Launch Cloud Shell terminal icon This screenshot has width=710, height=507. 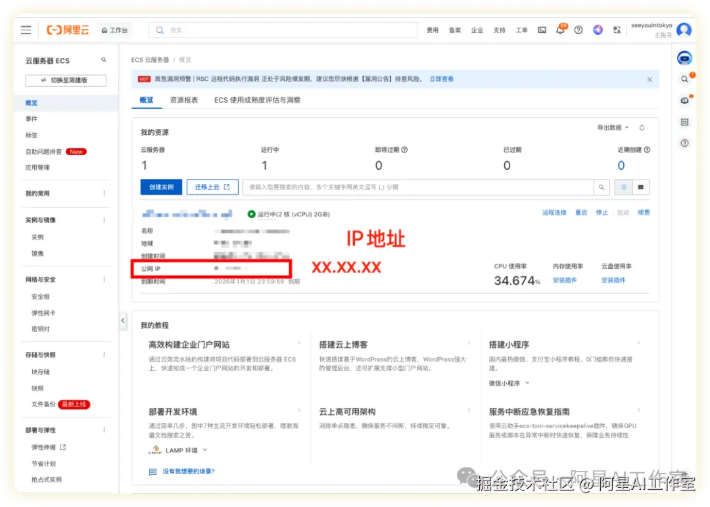pyautogui.click(x=542, y=30)
